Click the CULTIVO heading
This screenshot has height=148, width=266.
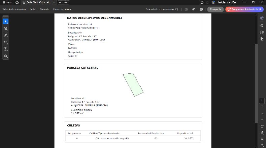(x=73, y=125)
